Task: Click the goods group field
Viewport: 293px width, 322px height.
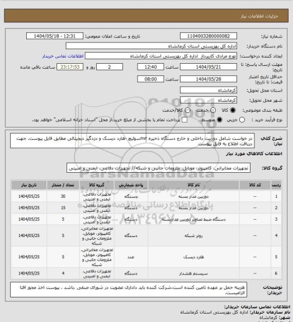Action: [x=158, y=168]
